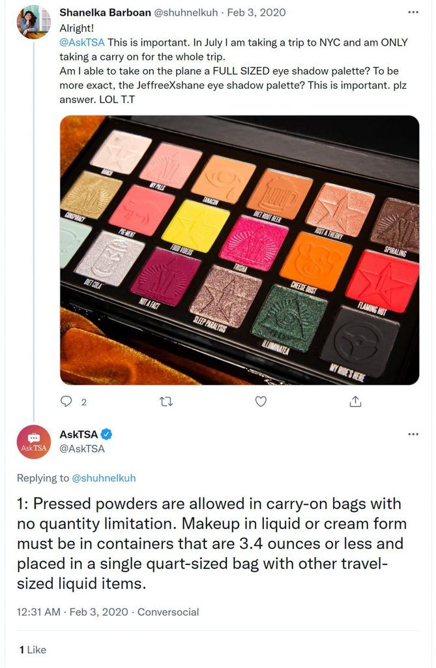
Task: Open Shanelka Barboan's profile avatar
Action: point(33,22)
